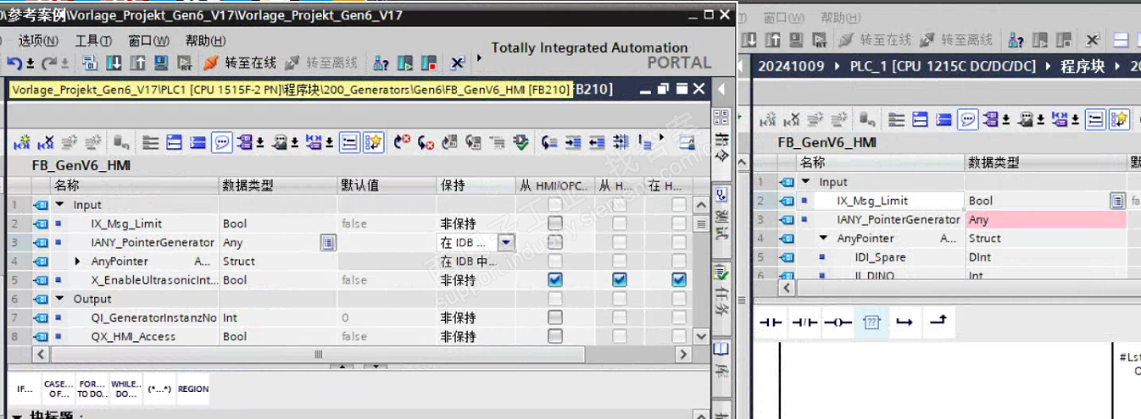Click Stop CPU icon in left toolbar

click(x=429, y=63)
